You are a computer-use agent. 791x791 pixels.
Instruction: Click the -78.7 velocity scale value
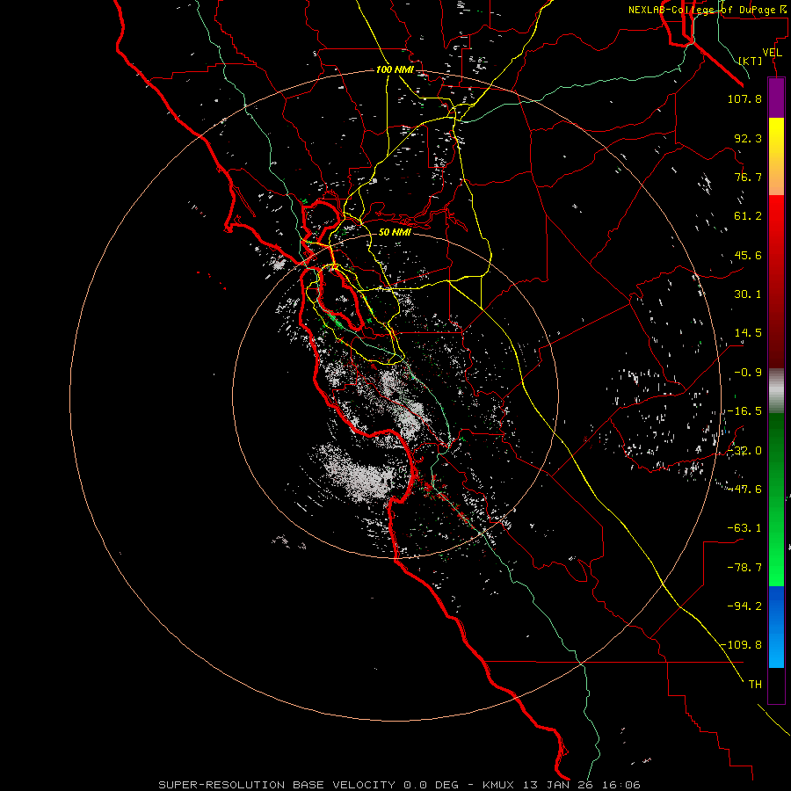tap(744, 568)
